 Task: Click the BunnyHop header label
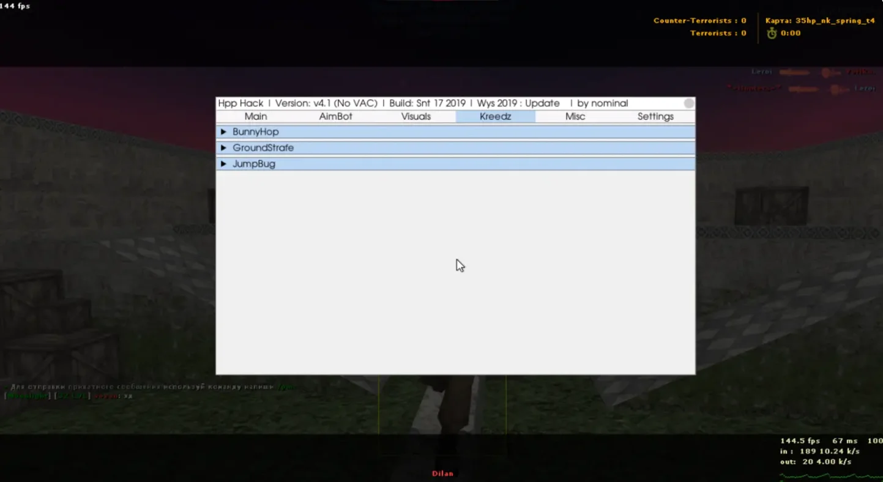pyautogui.click(x=256, y=132)
